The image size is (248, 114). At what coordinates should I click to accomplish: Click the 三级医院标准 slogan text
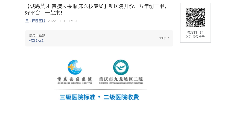pos(77,97)
